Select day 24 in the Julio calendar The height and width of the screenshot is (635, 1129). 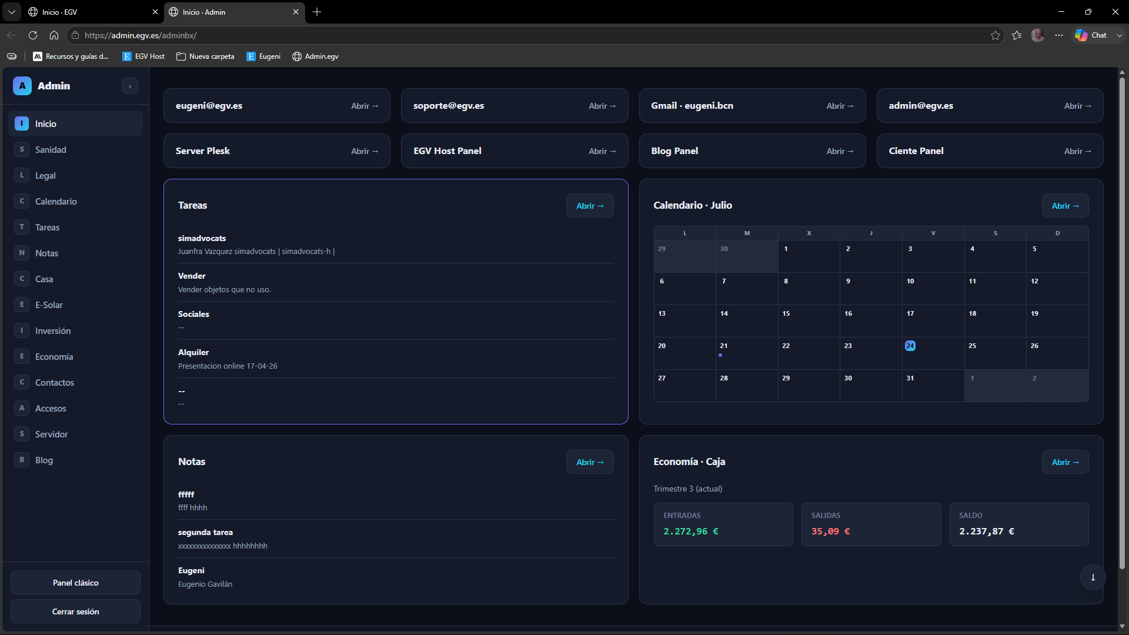(x=910, y=346)
